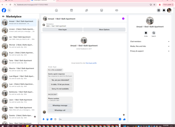Click the browser back arrow

pyautogui.click(x=2, y=5)
